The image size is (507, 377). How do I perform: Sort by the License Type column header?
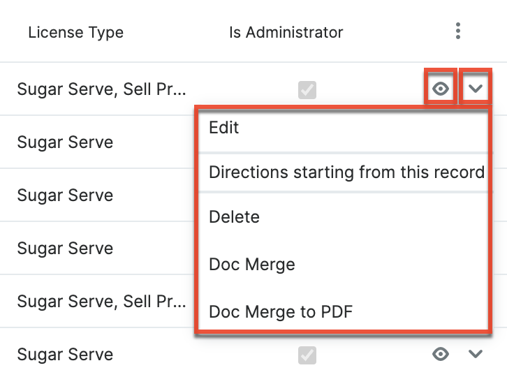[x=75, y=32]
